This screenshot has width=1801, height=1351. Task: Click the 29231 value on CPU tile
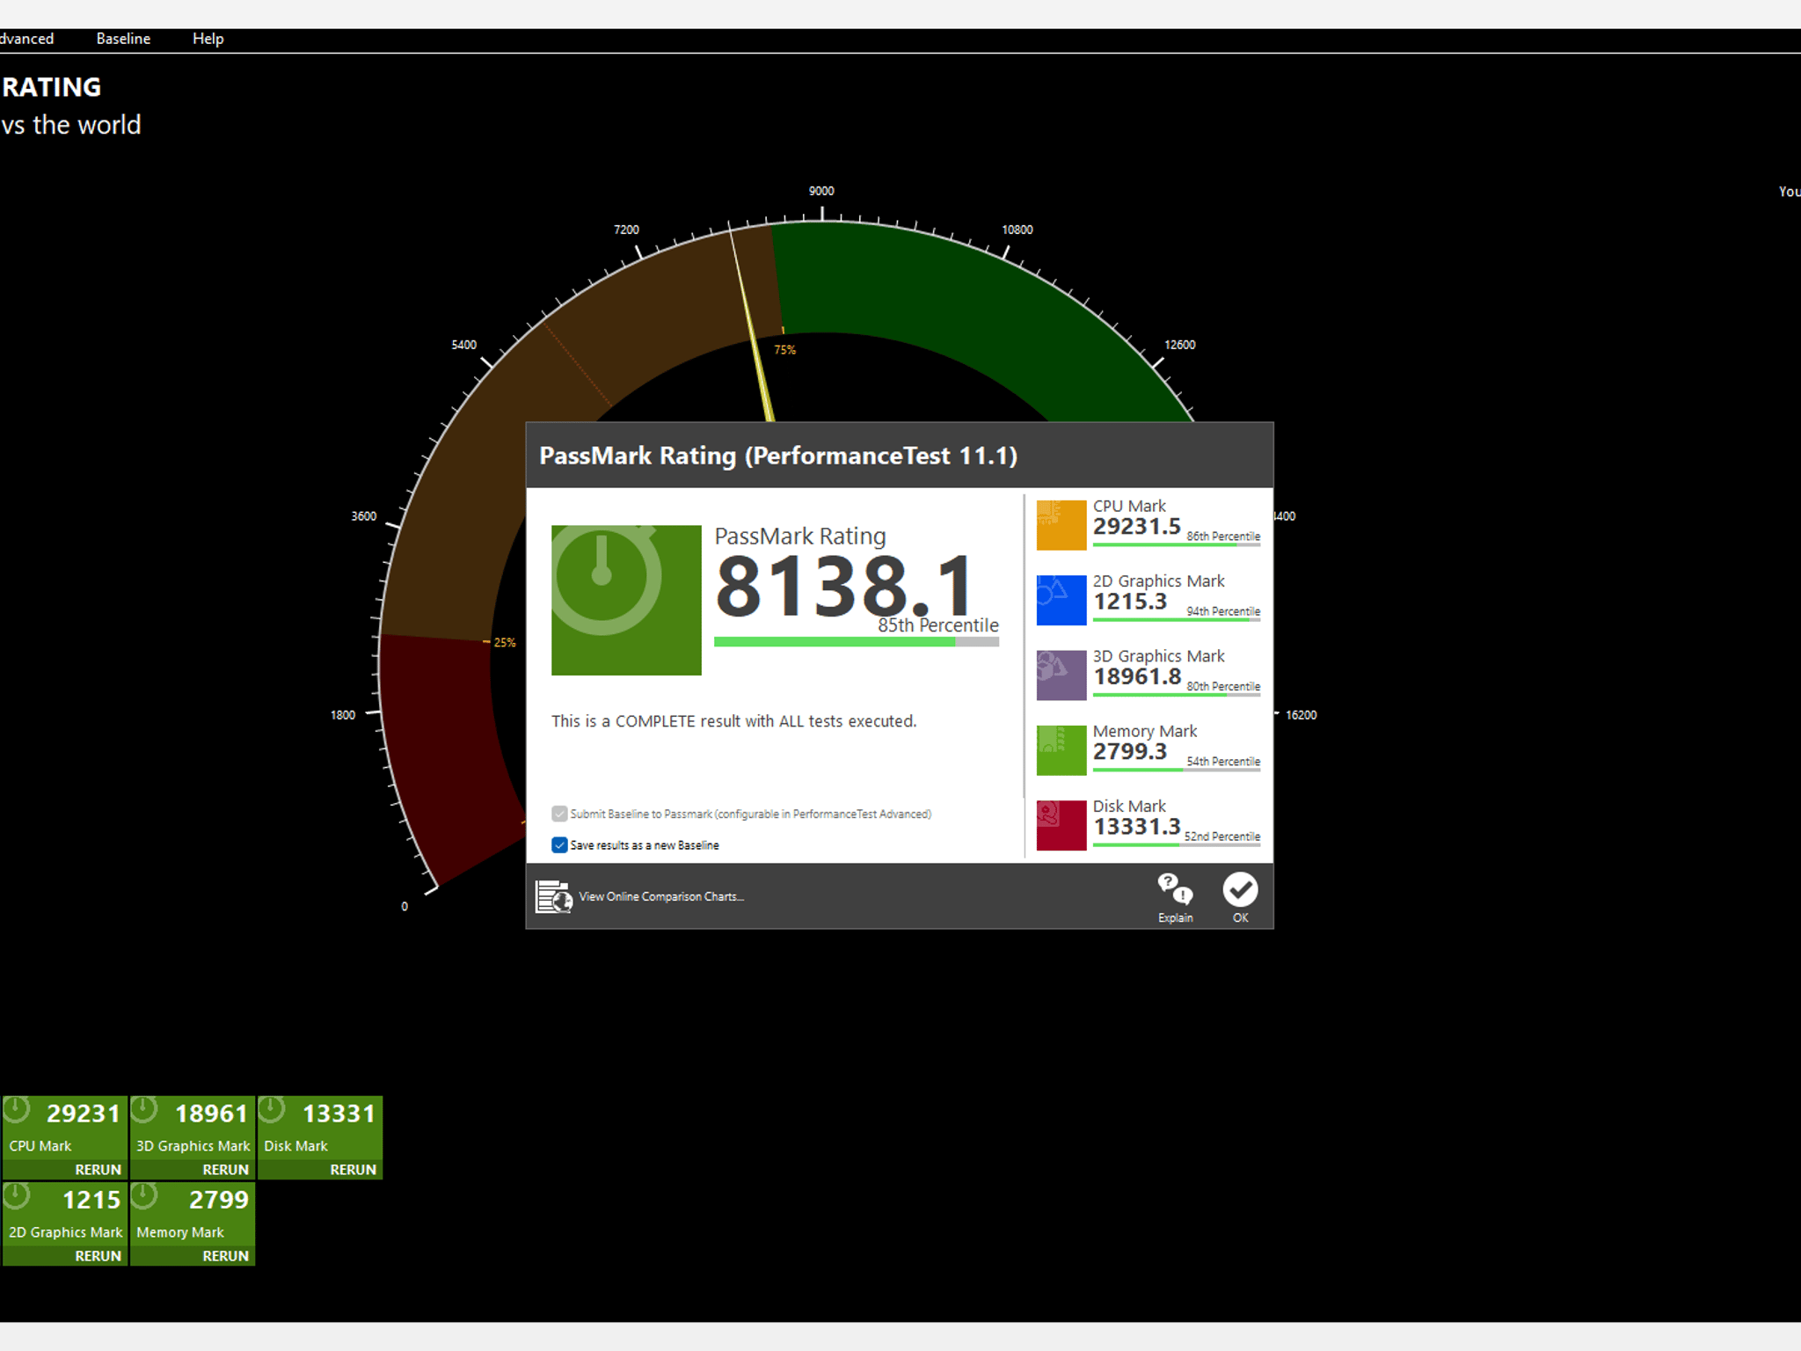[83, 1114]
